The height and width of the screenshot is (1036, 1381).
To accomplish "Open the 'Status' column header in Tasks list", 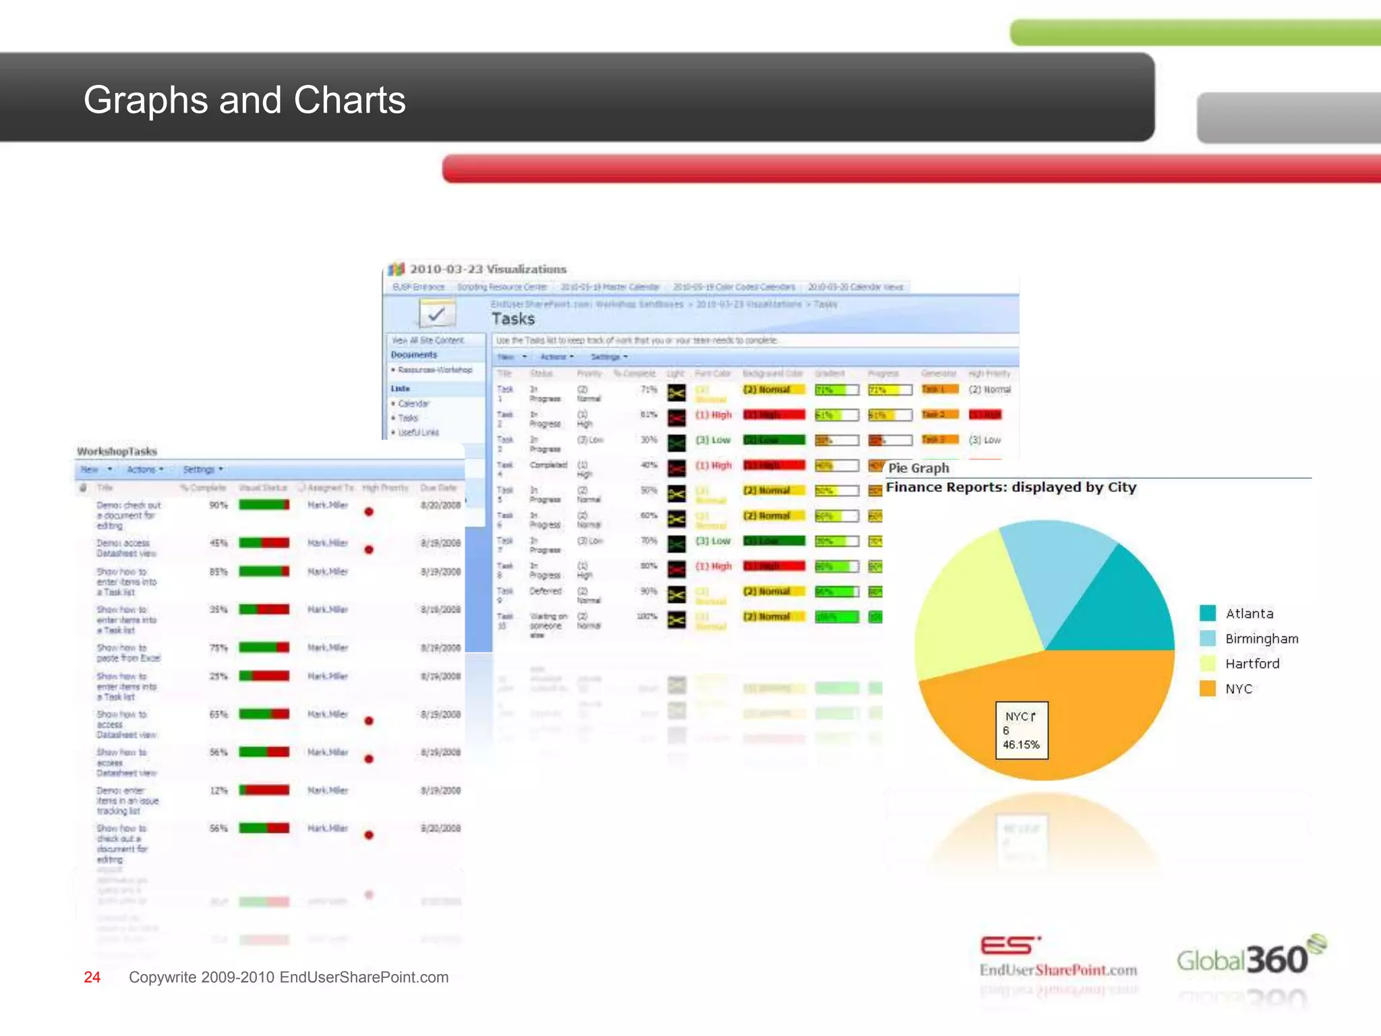I will coord(541,374).
